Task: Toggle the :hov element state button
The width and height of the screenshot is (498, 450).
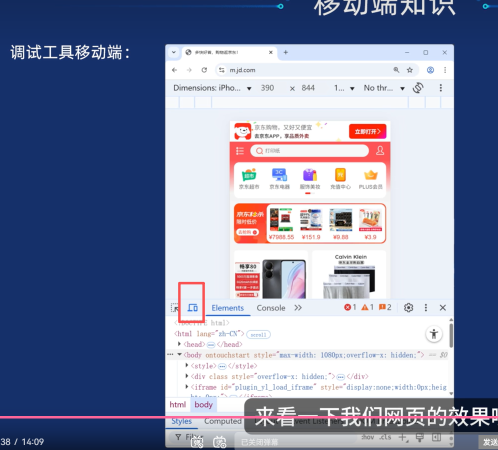Action: pos(367,437)
